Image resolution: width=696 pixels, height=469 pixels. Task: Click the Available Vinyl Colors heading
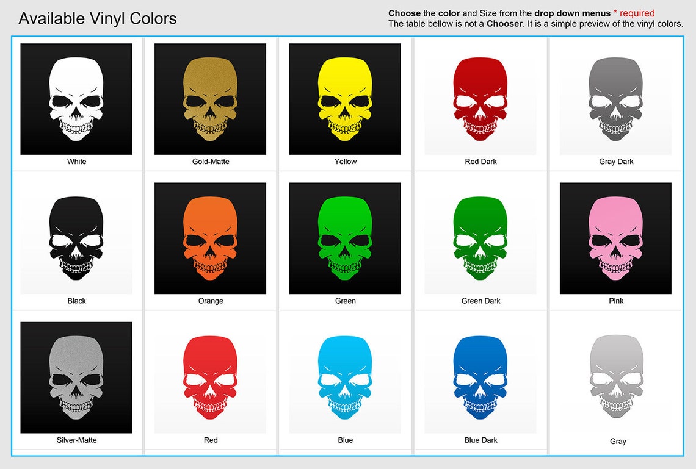click(98, 18)
